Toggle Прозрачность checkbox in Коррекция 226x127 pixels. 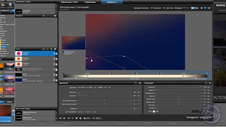pos(156,93)
